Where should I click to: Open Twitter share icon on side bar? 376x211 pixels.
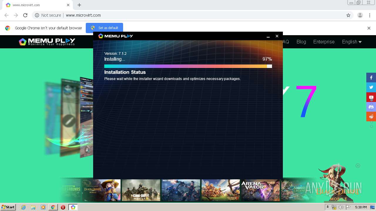coord(371,87)
